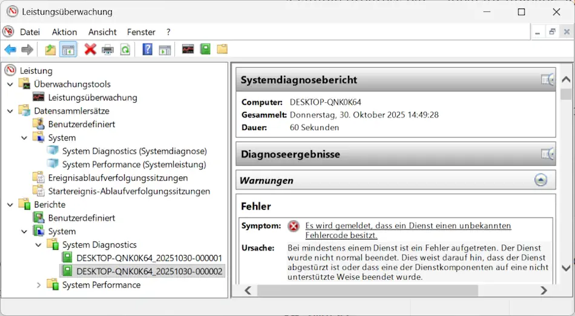The width and height of the screenshot is (575, 316).
Task: Click computer name DESKTOP-QNK0K64 in report
Action: pyautogui.click(x=325, y=102)
